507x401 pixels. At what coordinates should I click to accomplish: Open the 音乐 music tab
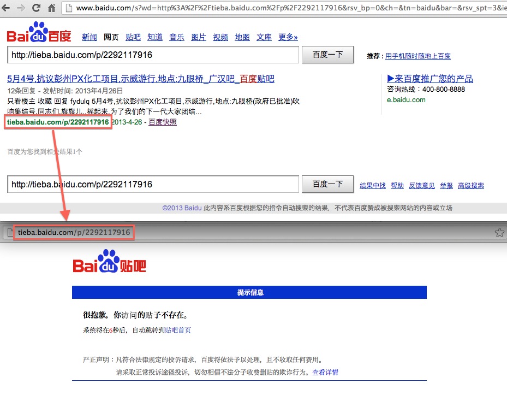[176, 37]
